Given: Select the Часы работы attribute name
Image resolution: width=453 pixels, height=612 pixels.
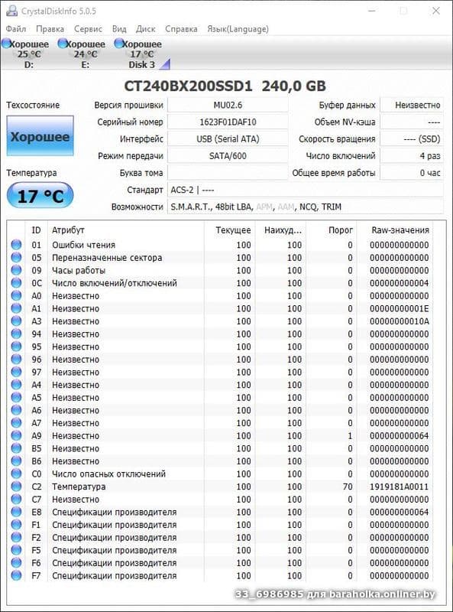Looking at the screenshot, I should pyautogui.click(x=79, y=271).
